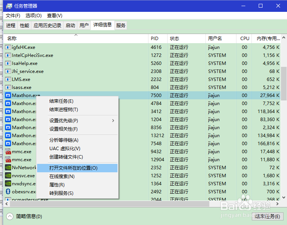Image resolution: width=287 pixels, height=225 pixels.
Task: Click the vertical scrollbar thumb
Action: pos(284,84)
